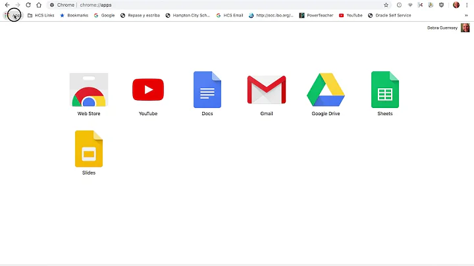
Task: Click the shield extension icon
Action: (441, 5)
